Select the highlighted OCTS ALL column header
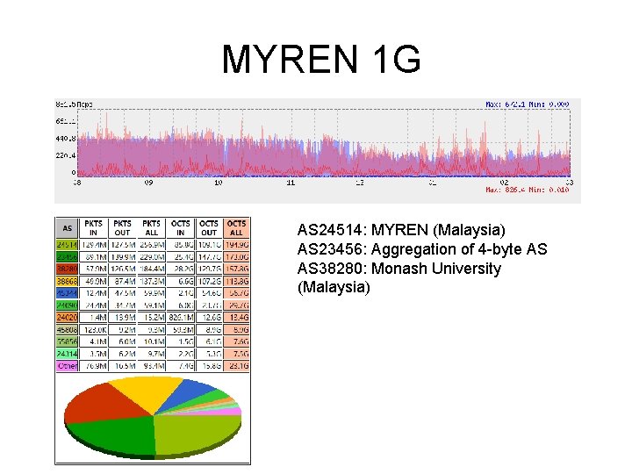This screenshot has width=632, height=474. [236, 228]
